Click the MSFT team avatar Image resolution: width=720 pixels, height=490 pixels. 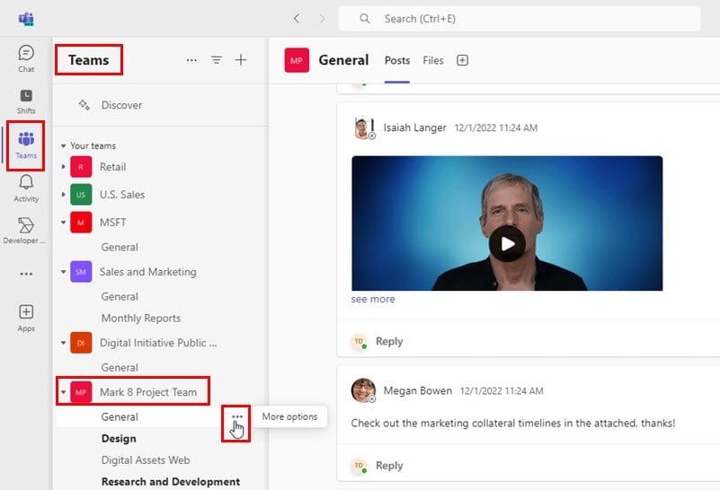[81, 223]
